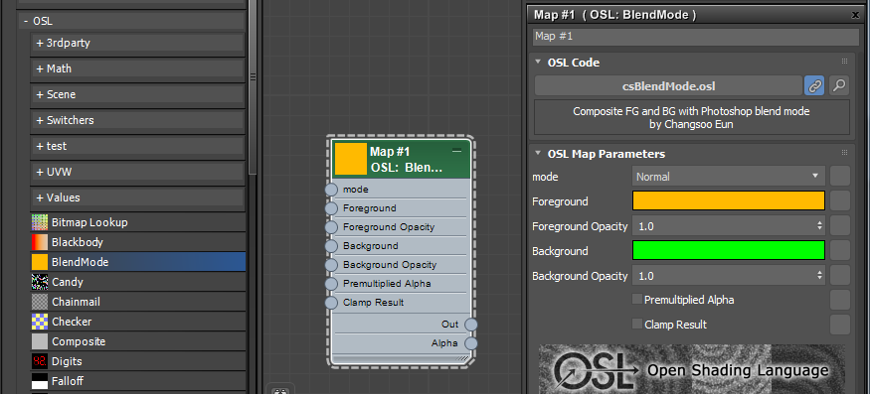Screen dimensions: 870x394
Task: Click map slot button beside Background Opacity
Action: tap(840, 275)
